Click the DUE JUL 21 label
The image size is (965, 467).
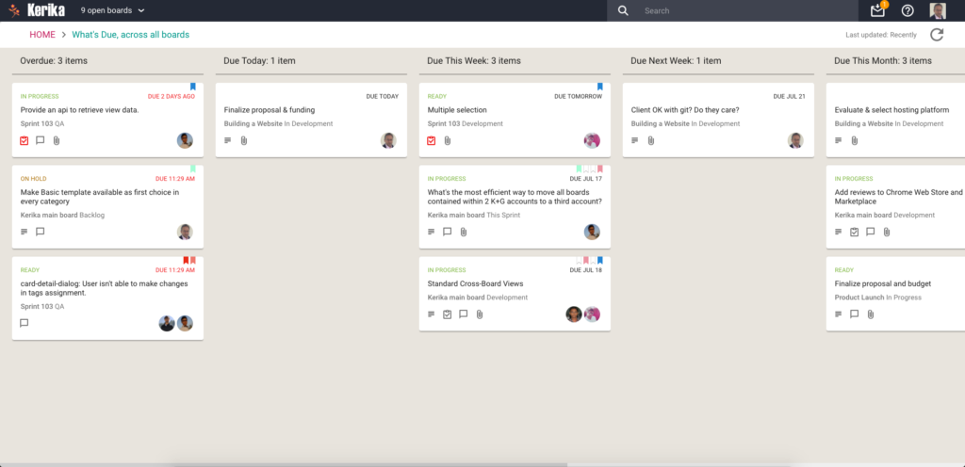coord(790,96)
